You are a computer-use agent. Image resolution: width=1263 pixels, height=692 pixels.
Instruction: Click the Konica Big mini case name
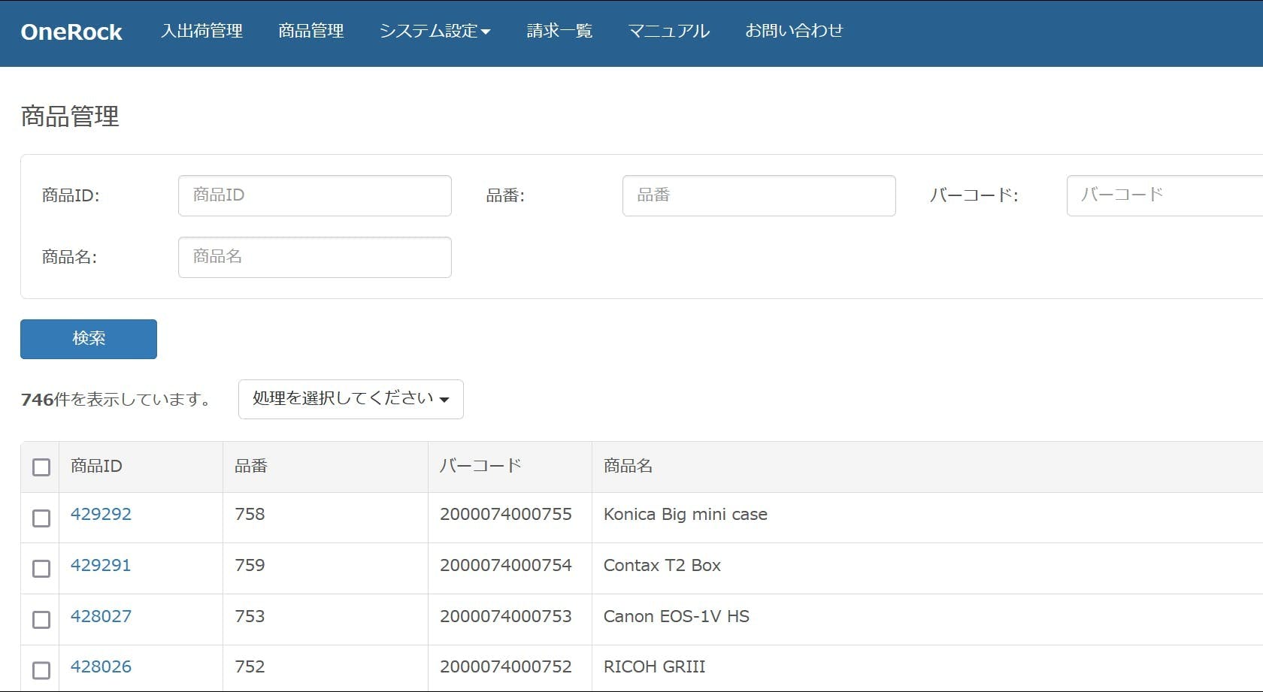point(686,514)
